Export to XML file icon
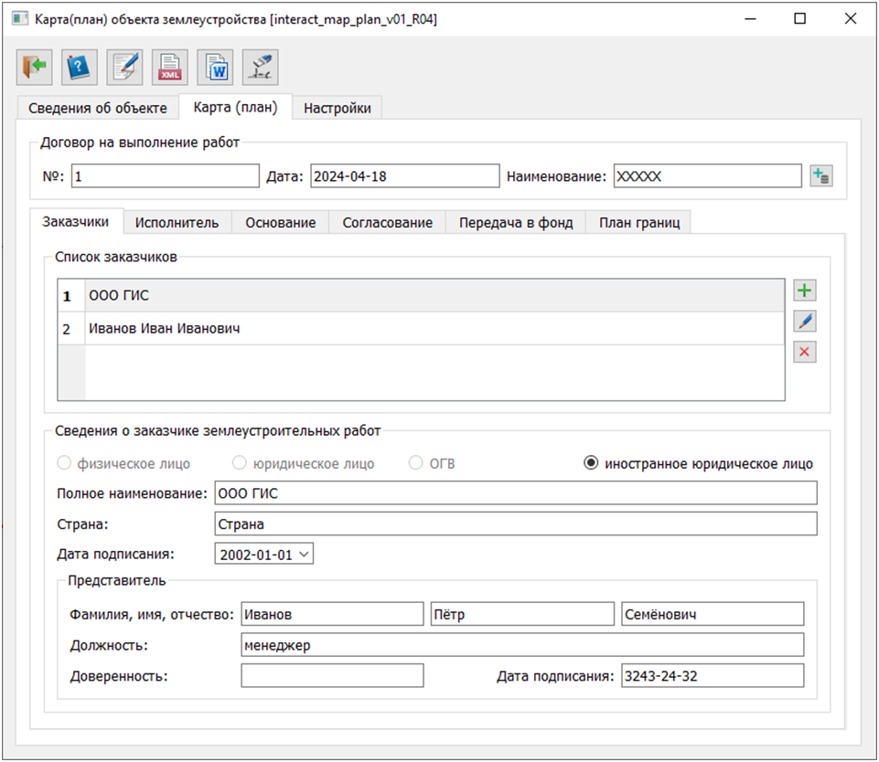Screen dimensions: 879x762 [171, 67]
